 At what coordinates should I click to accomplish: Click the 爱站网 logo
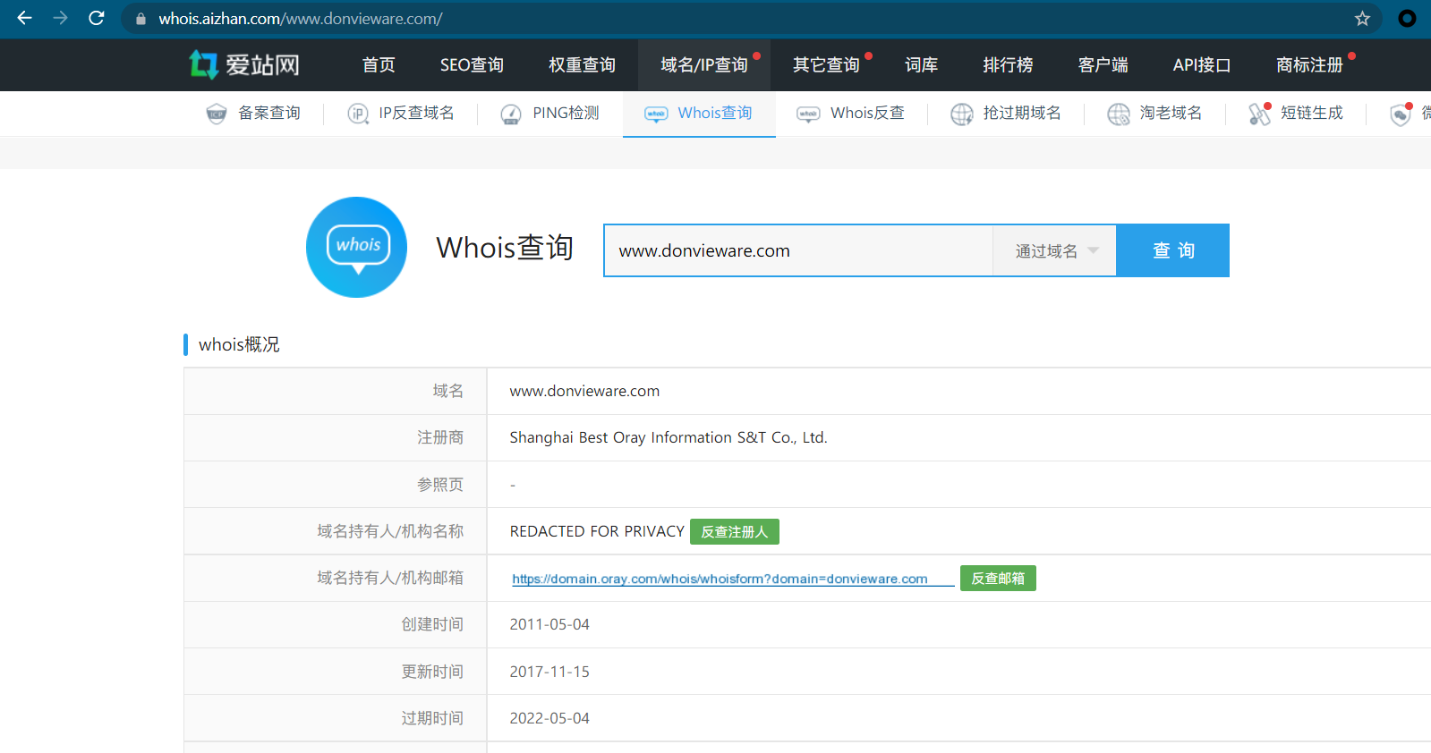click(244, 64)
